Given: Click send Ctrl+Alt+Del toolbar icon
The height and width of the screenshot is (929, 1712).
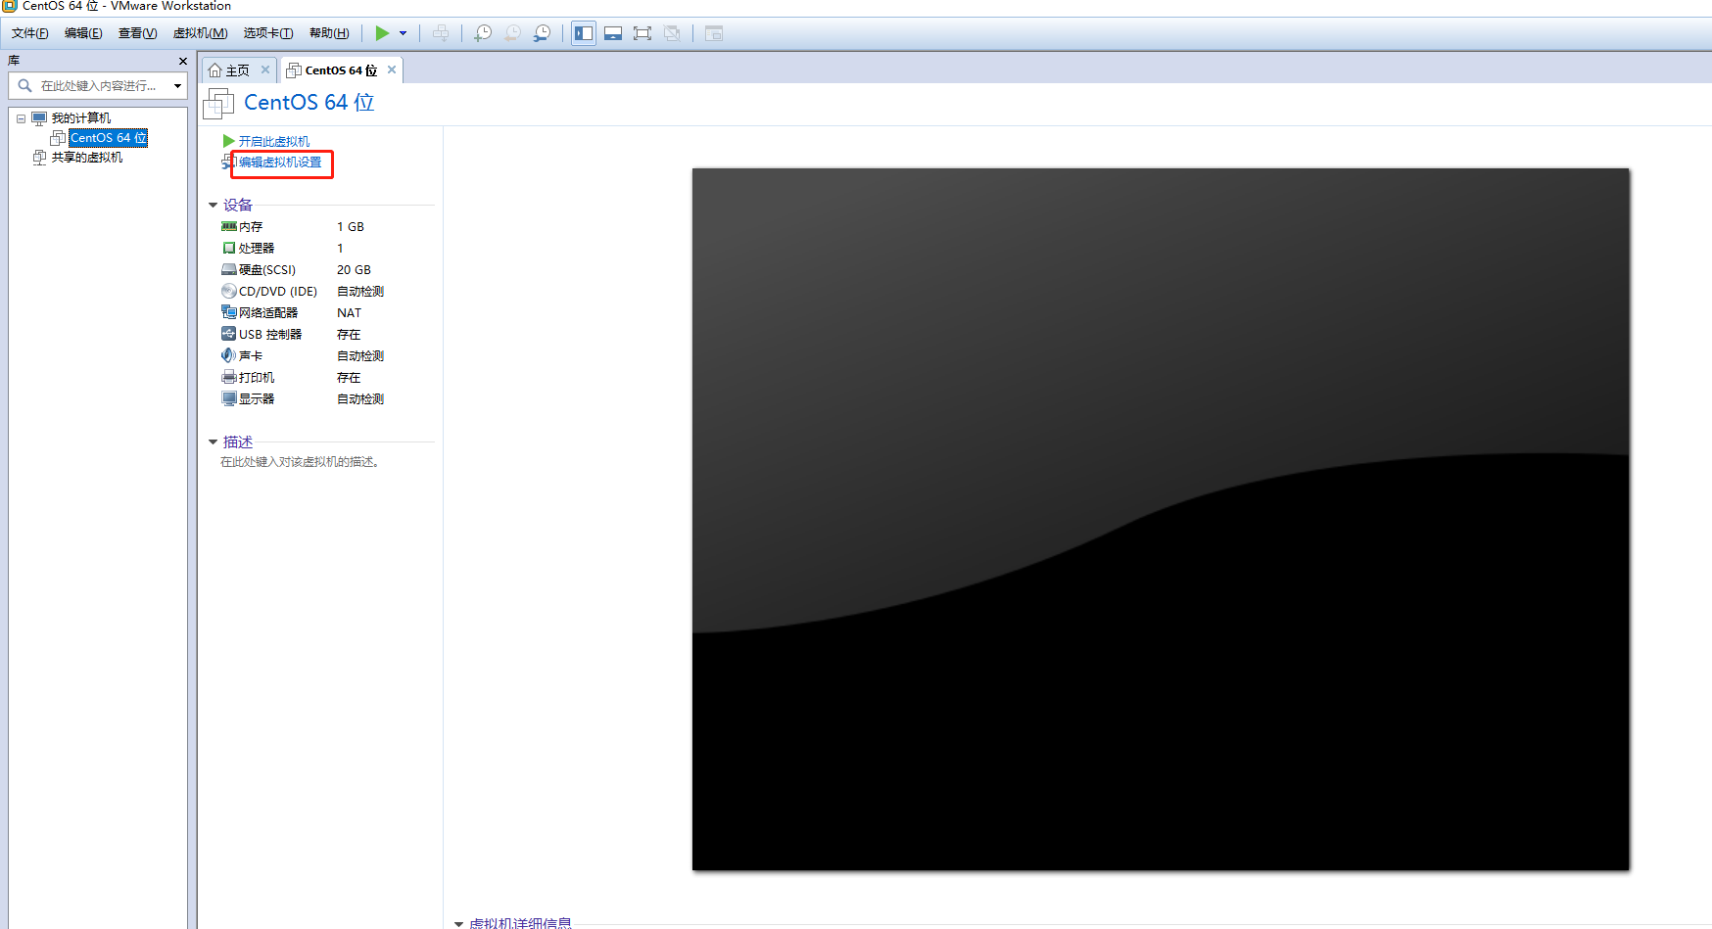Looking at the screenshot, I should point(441,33).
